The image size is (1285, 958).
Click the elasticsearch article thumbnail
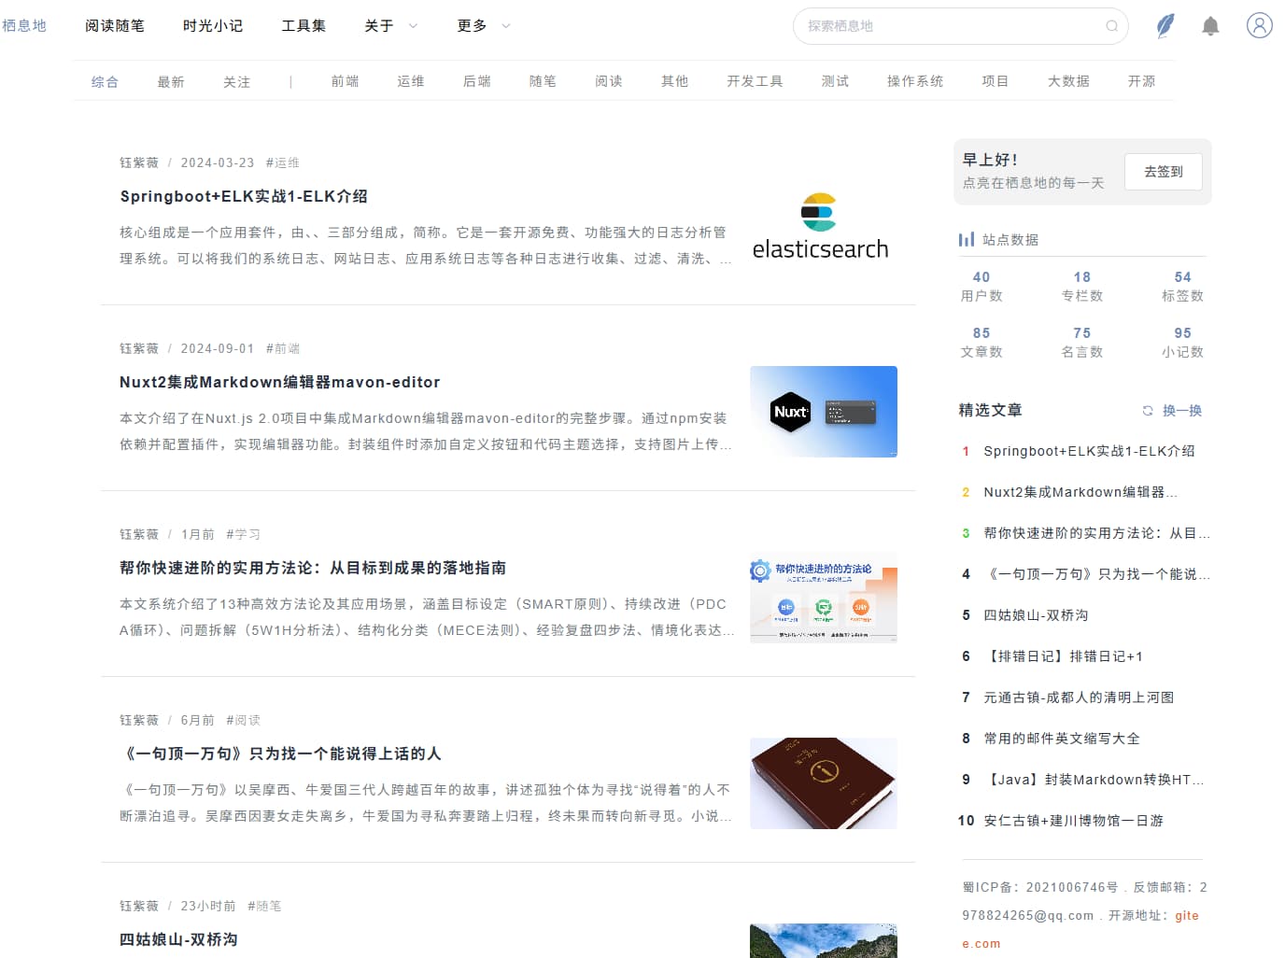click(821, 224)
